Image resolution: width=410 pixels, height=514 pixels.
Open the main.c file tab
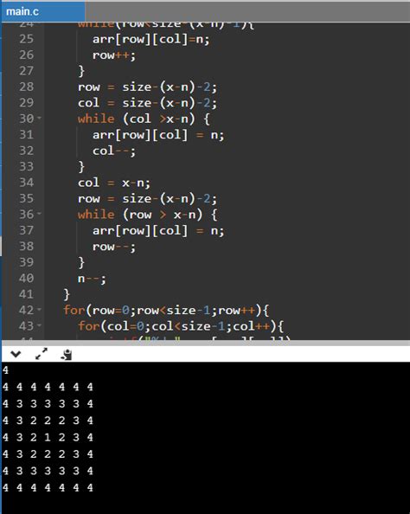[43, 12]
